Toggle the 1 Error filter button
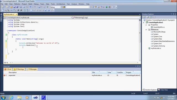Image resolution: width=177 pixels, height=100 pixels. 8,69
